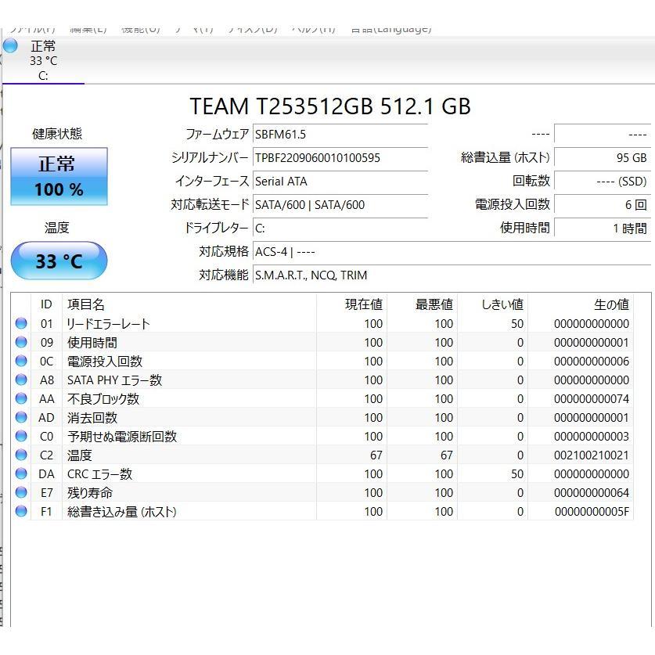Click the 健康状態 label above the health button
This screenshot has width=655, height=655.
[x=57, y=134]
